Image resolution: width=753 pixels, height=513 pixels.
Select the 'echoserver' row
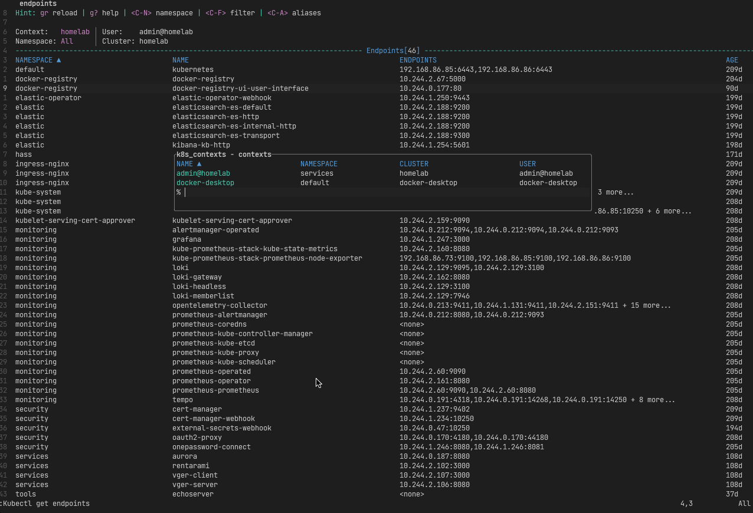click(x=377, y=494)
